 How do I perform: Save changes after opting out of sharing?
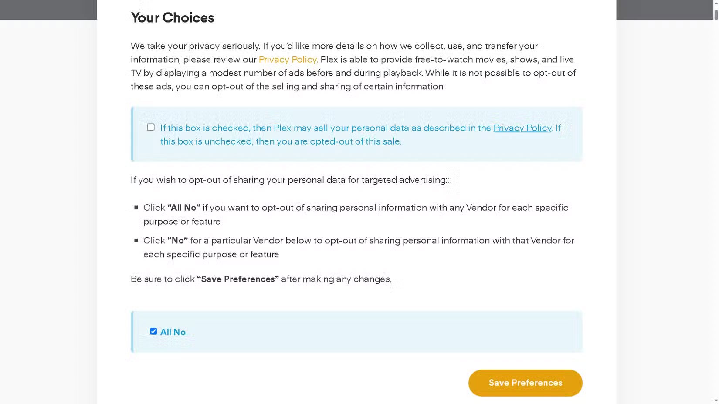pyautogui.click(x=525, y=383)
